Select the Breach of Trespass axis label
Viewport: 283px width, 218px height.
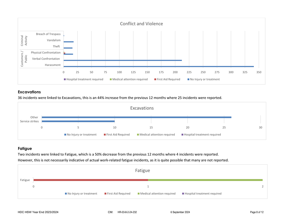48,34
